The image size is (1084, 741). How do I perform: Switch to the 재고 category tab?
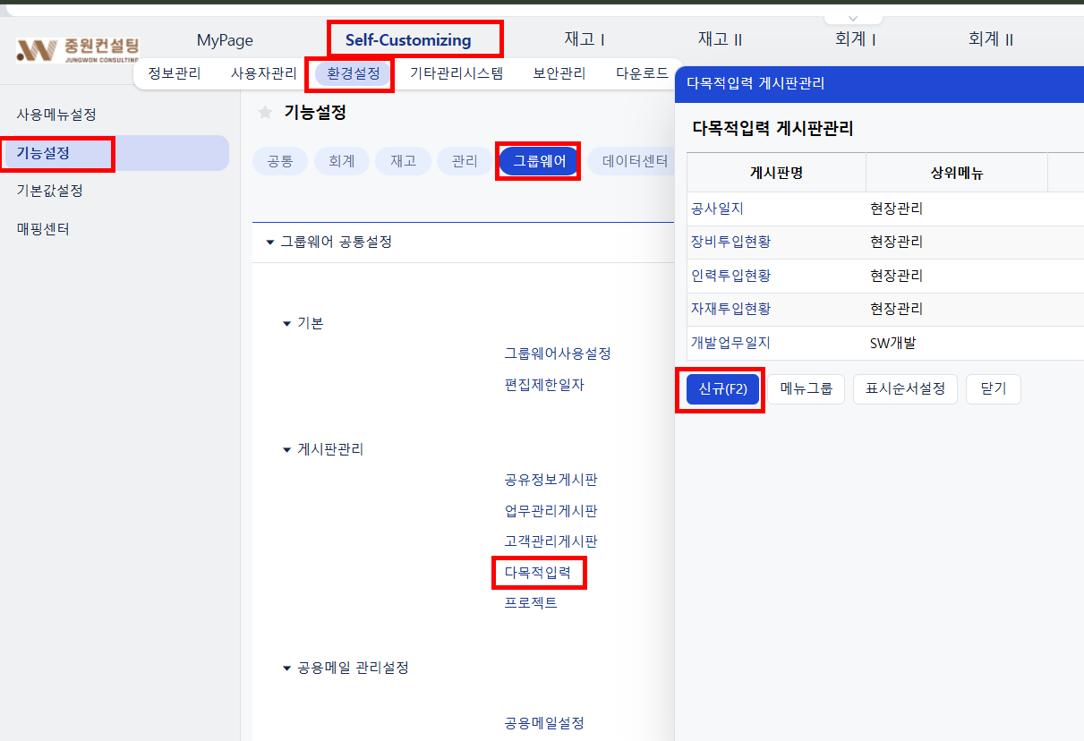pos(404,161)
